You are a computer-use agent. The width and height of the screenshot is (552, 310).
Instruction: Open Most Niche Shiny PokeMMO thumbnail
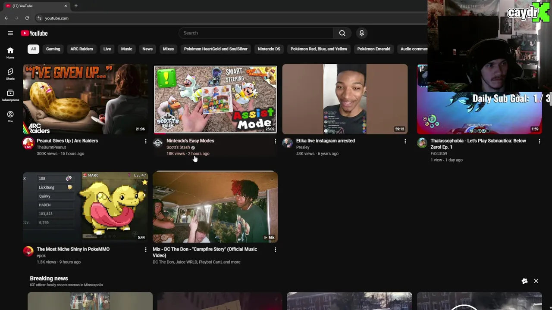(x=85, y=207)
